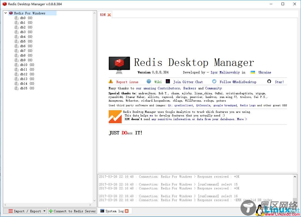301x217 pixels.
Task: Click the blue question mark Wiki icon
Action: click(x=149, y=81)
